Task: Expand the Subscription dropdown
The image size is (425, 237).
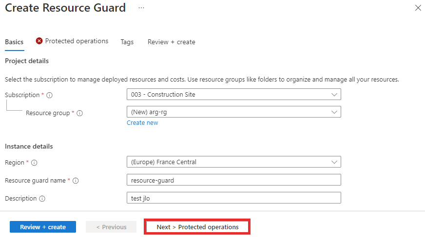Action: 233,95
